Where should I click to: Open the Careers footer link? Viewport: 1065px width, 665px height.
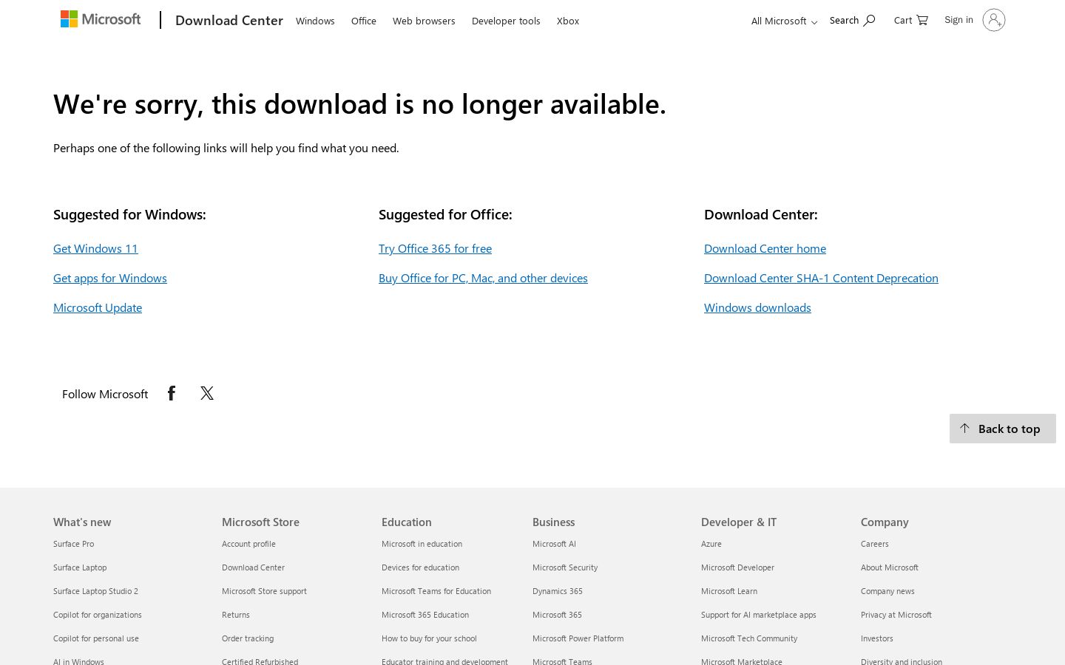[875, 544]
